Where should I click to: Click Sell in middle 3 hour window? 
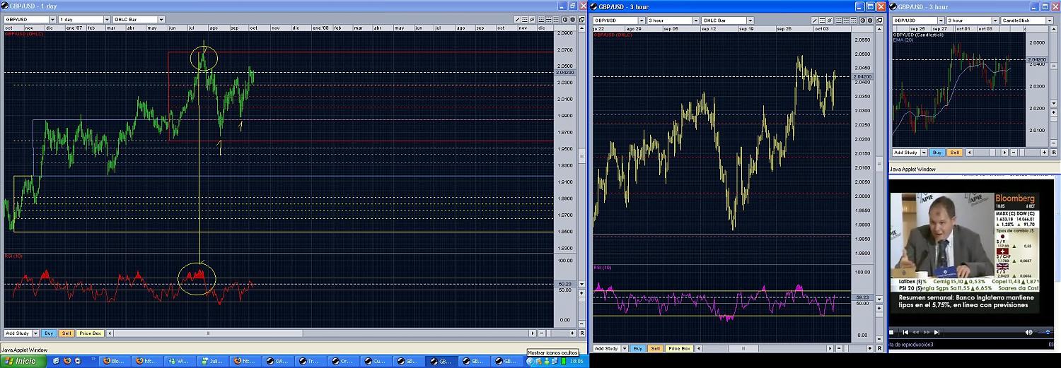pos(656,349)
